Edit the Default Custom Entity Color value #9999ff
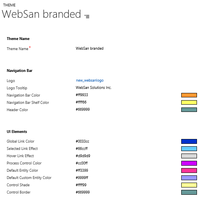The image size is (199, 200). point(82,178)
